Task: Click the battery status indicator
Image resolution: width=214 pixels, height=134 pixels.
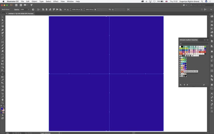Action: (160, 1)
